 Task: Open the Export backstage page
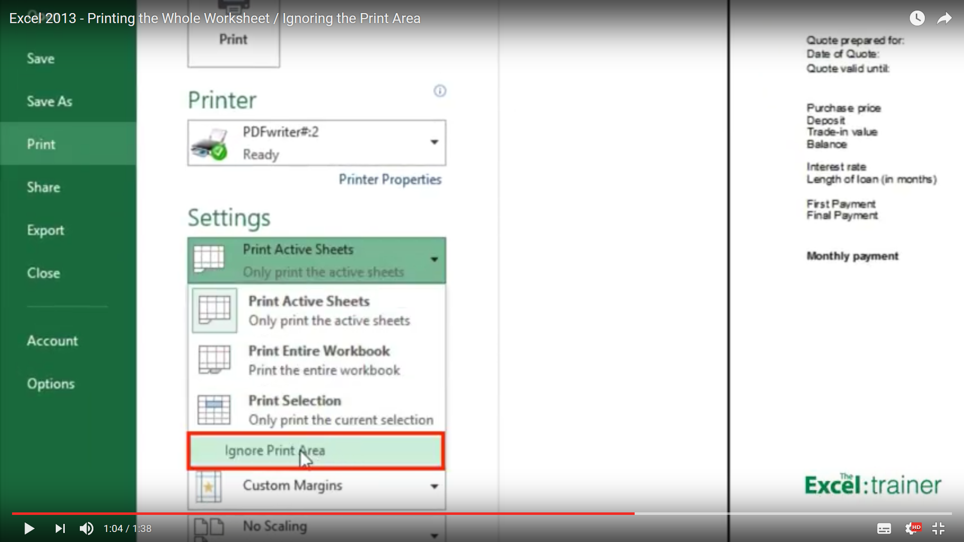pyautogui.click(x=45, y=230)
